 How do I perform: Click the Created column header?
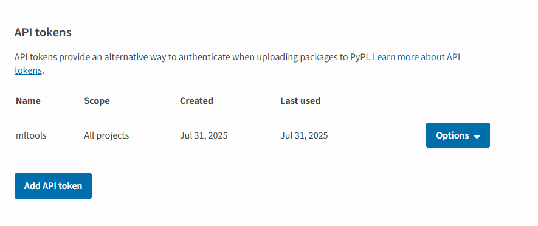click(x=196, y=101)
